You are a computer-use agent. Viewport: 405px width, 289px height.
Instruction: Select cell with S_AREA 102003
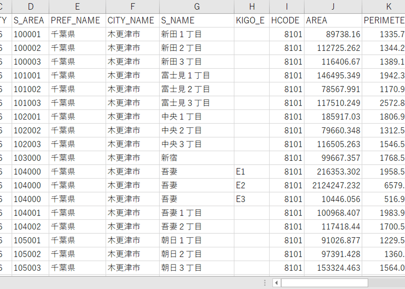[31, 144]
